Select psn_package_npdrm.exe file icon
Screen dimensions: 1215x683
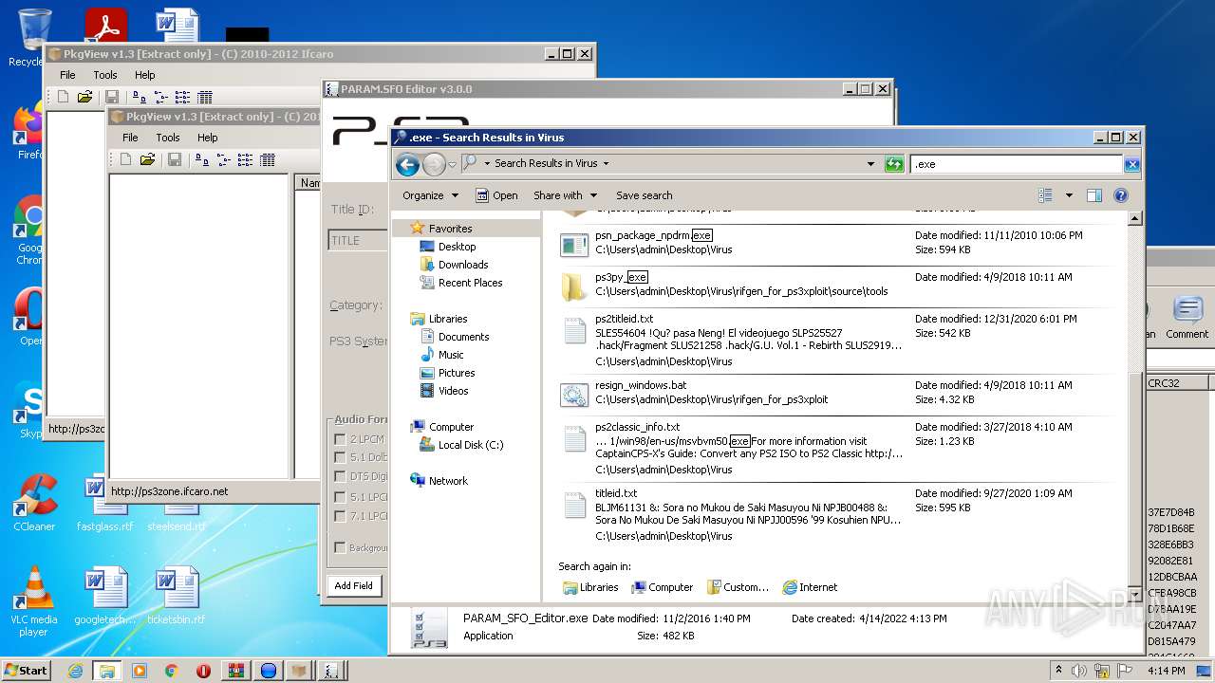(x=574, y=244)
